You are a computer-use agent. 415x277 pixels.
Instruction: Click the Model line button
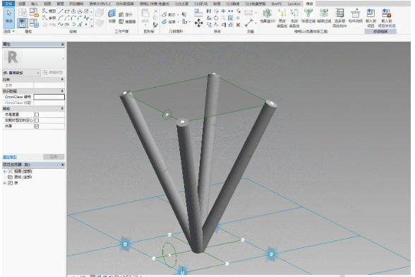pyautogui.click(x=49, y=11)
